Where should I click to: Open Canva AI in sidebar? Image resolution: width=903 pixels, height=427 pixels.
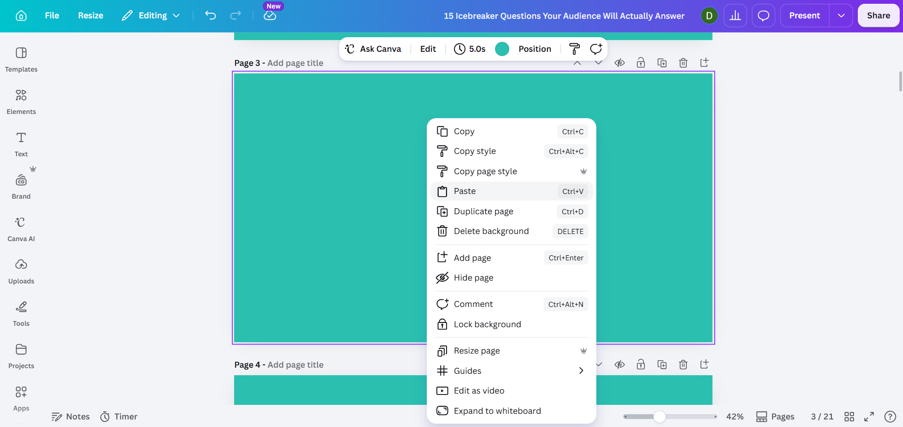click(21, 229)
